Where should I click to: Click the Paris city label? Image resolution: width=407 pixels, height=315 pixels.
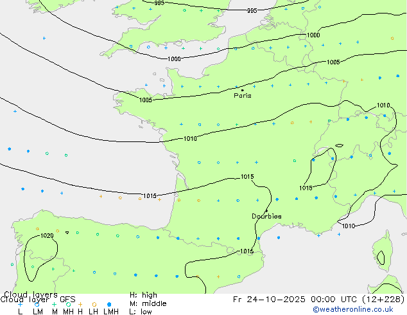243,96
